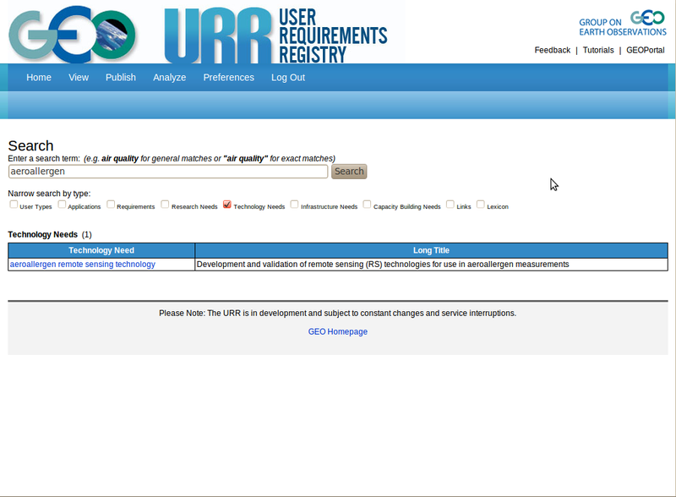The image size is (676, 497).
Task: Click the GEO logo in header
Action: pyautogui.click(x=72, y=34)
